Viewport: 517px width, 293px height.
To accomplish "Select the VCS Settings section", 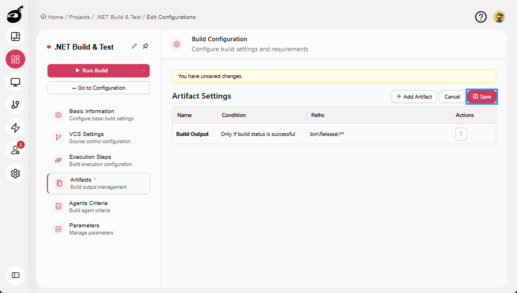I will [99, 138].
